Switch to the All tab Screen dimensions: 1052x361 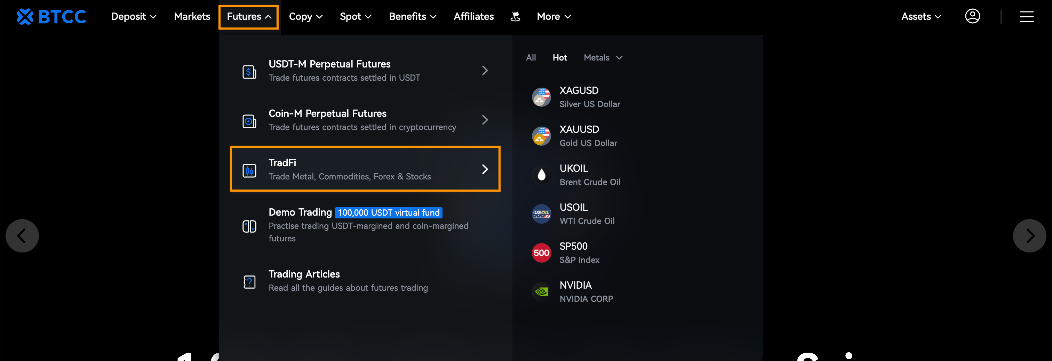coord(531,58)
